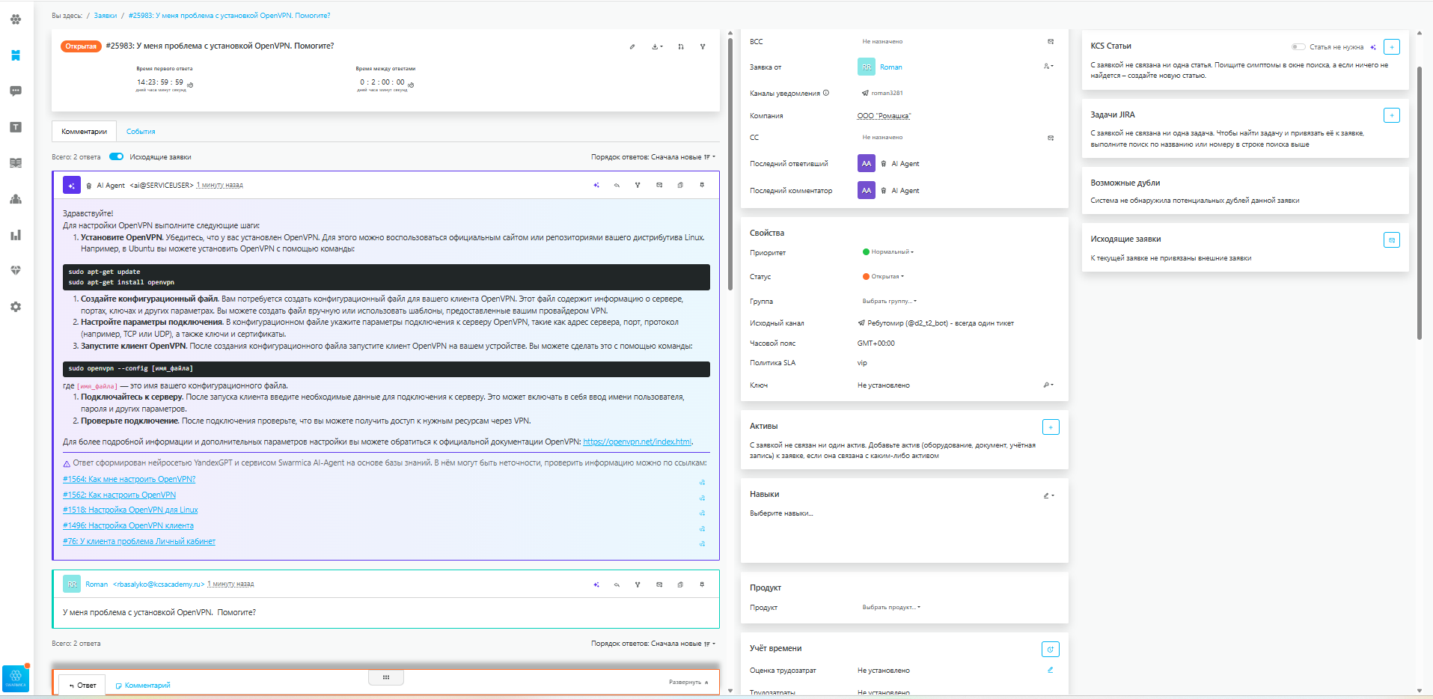Click the plus button in Активы panel
1433x699 pixels.
pos(1051,427)
